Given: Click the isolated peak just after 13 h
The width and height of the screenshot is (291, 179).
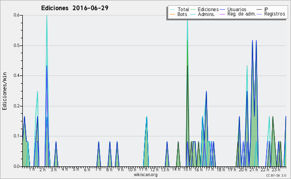Looking at the screenshot, I should [x=167, y=154].
